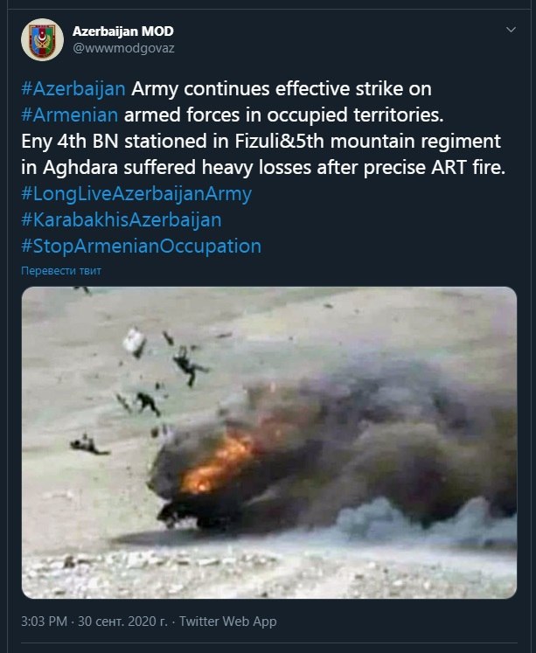Image resolution: width=536 pixels, height=653 pixels.
Task: Click the 30 сент. 2020 г. date
Action: (x=122, y=622)
